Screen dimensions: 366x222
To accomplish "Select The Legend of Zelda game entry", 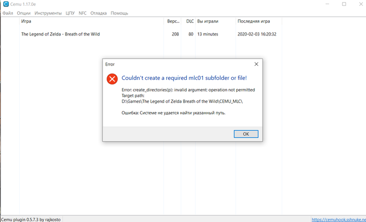I will (60, 34).
